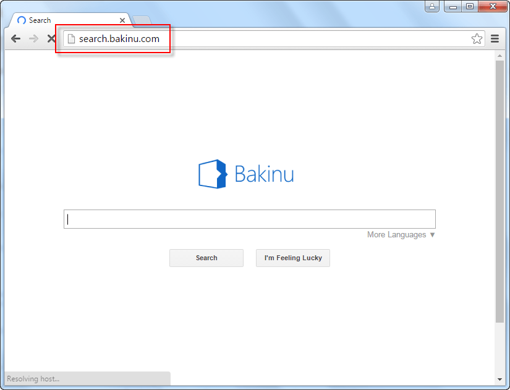Bookmark this page with the star icon
This screenshot has width=510, height=390.
[477, 39]
